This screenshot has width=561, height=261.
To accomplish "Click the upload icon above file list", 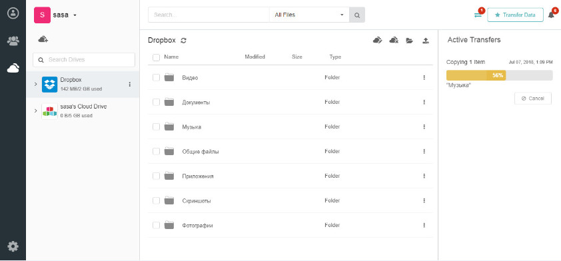I will [x=425, y=41].
